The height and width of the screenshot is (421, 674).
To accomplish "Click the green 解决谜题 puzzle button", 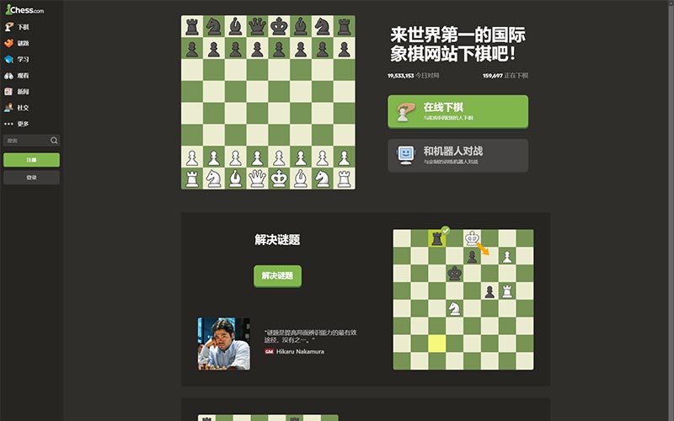I will pos(277,276).
